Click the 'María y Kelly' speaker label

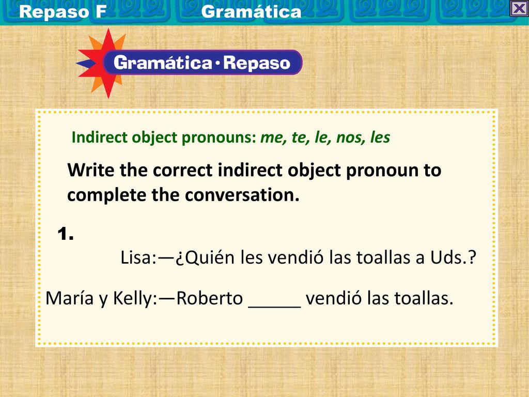pyautogui.click(x=102, y=298)
